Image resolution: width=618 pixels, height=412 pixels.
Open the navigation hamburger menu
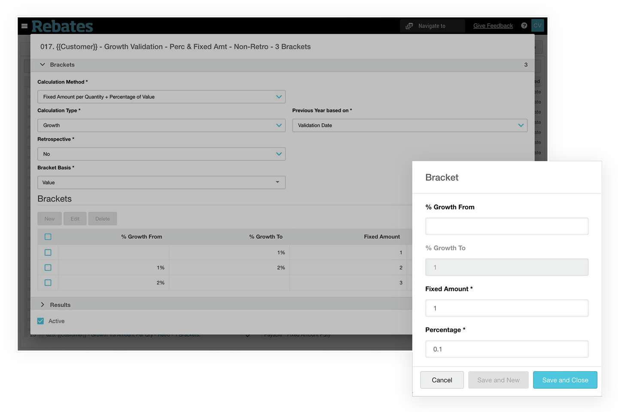24,26
